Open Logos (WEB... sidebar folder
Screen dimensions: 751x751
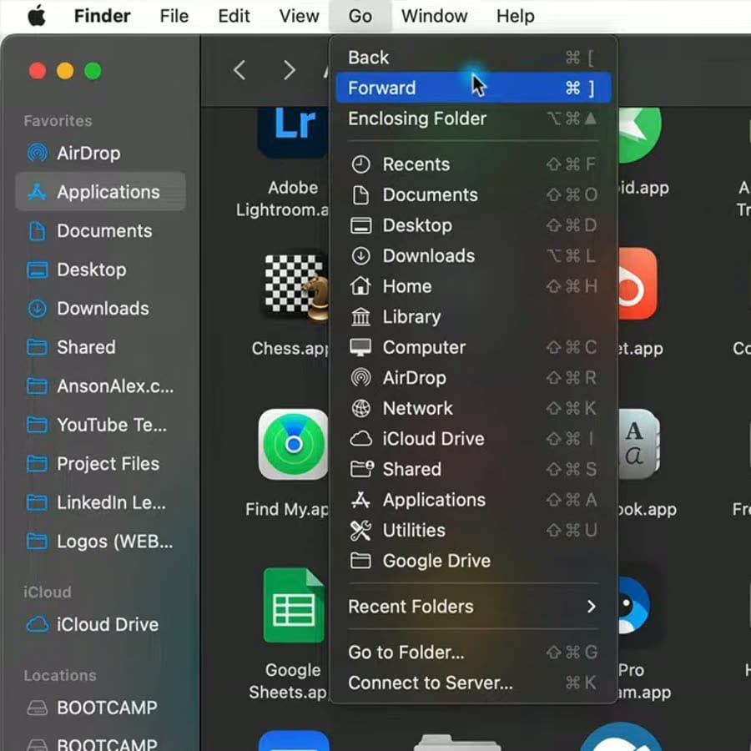[x=101, y=542]
